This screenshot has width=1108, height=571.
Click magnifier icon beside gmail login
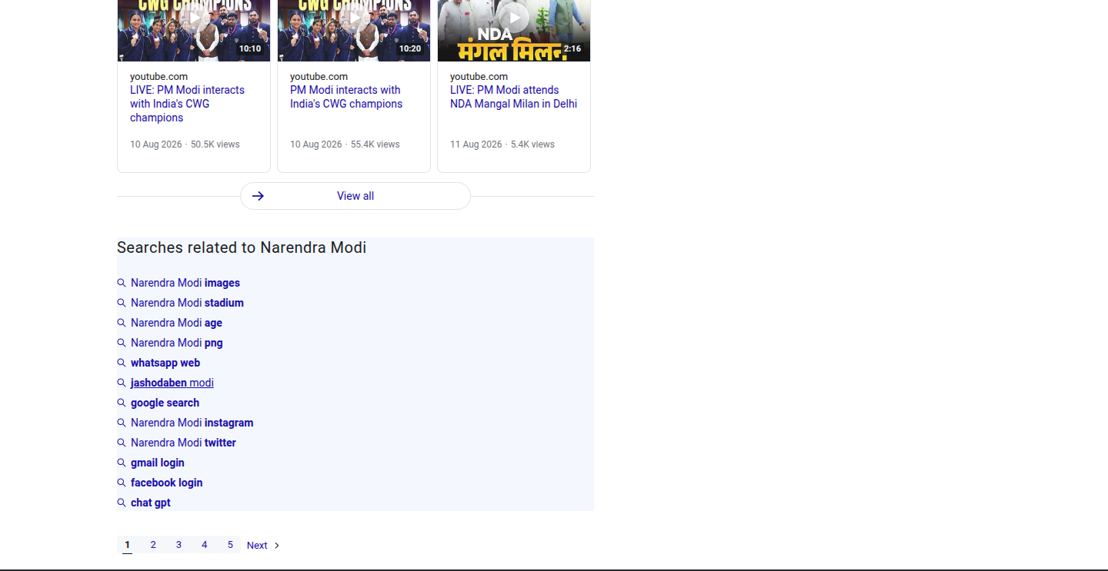pos(122,463)
